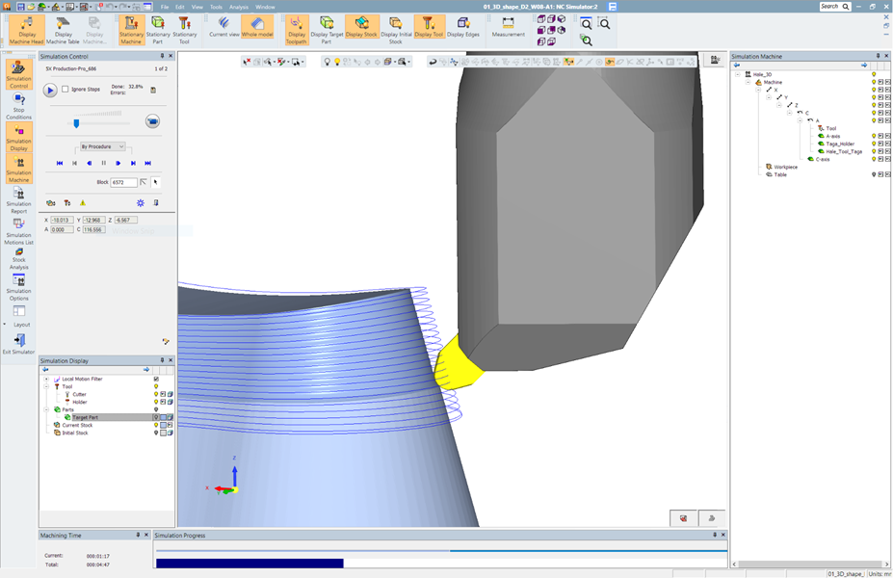
Task: Click Exit Simulator icon
Action: (18, 344)
